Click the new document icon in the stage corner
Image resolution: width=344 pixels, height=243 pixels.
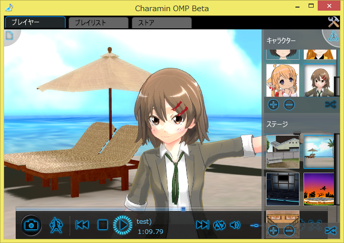click(x=10, y=35)
